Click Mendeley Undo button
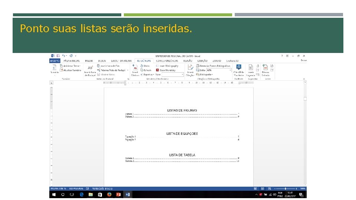The width and height of the screenshot is (356, 200). 145,66
